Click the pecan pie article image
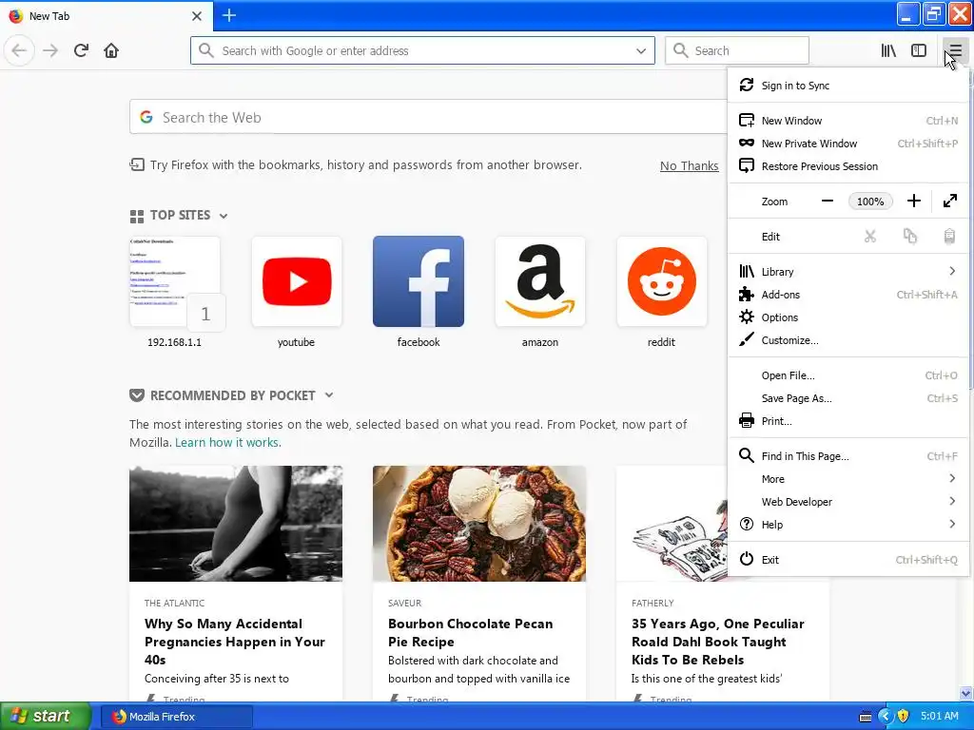 click(479, 524)
